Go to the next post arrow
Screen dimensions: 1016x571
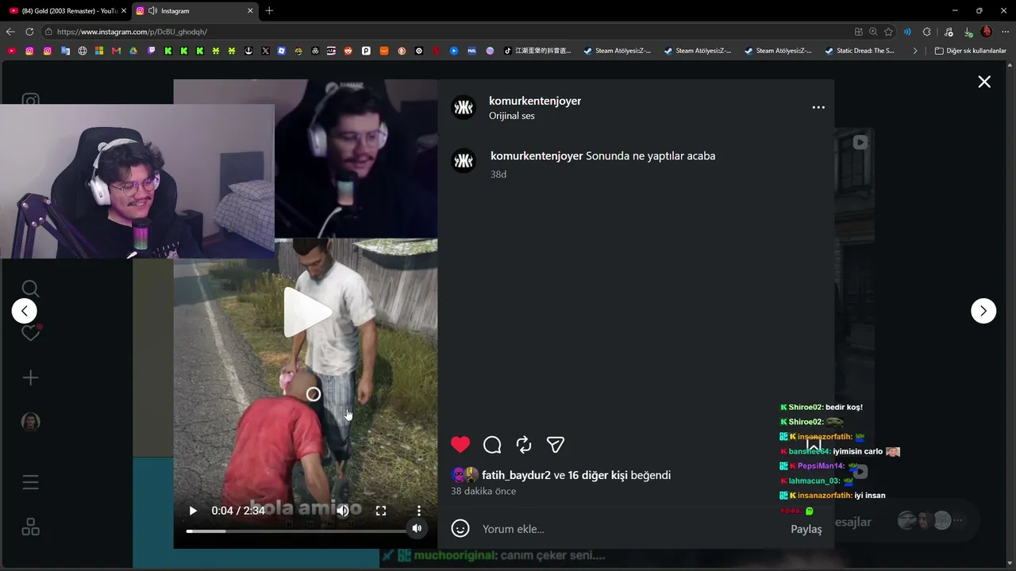click(x=983, y=311)
